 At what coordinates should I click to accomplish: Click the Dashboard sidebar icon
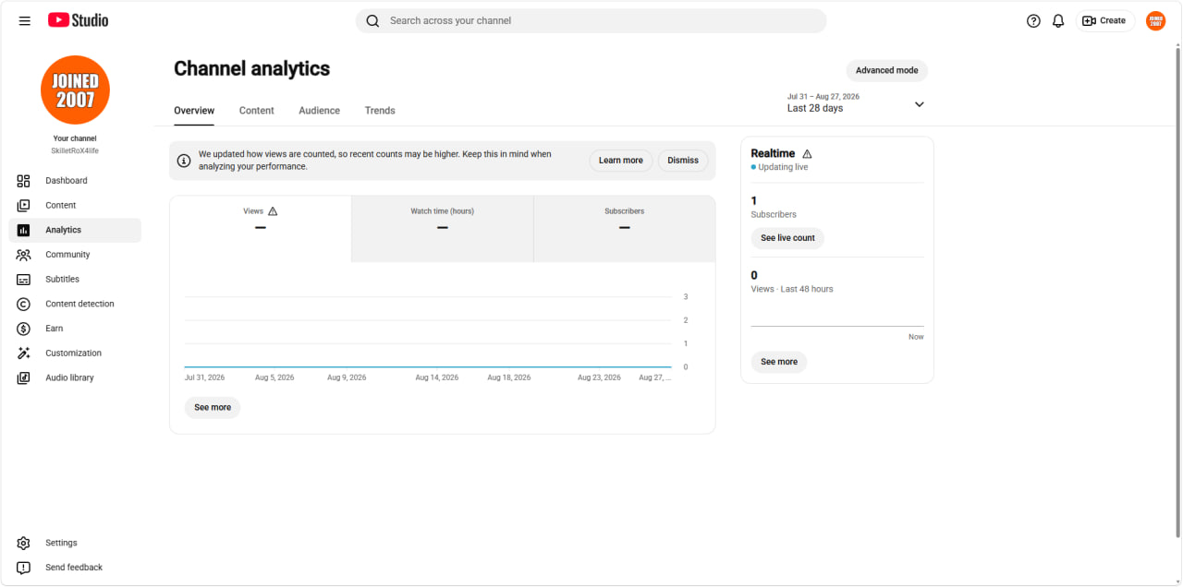click(24, 181)
